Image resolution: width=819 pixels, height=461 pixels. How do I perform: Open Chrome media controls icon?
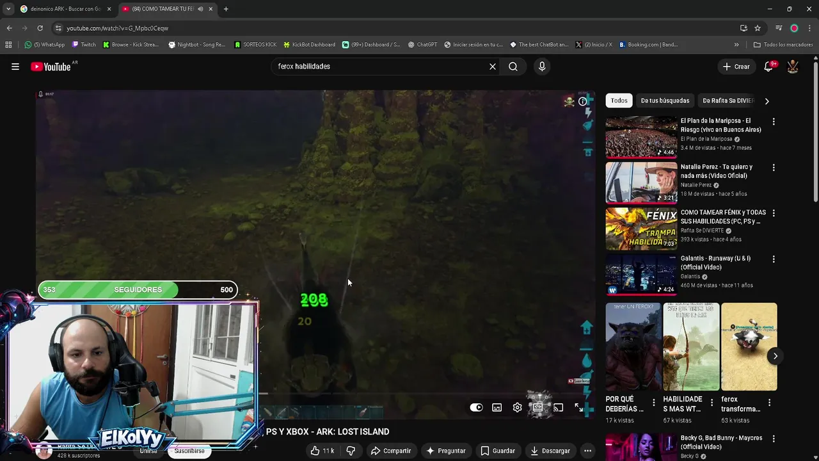pyautogui.click(x=779, y=28)
